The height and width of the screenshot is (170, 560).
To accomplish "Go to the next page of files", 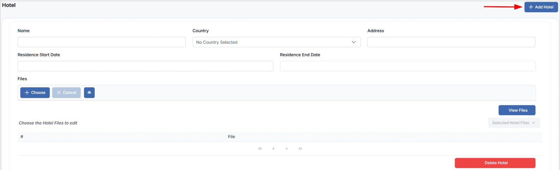I will [287, 148].
